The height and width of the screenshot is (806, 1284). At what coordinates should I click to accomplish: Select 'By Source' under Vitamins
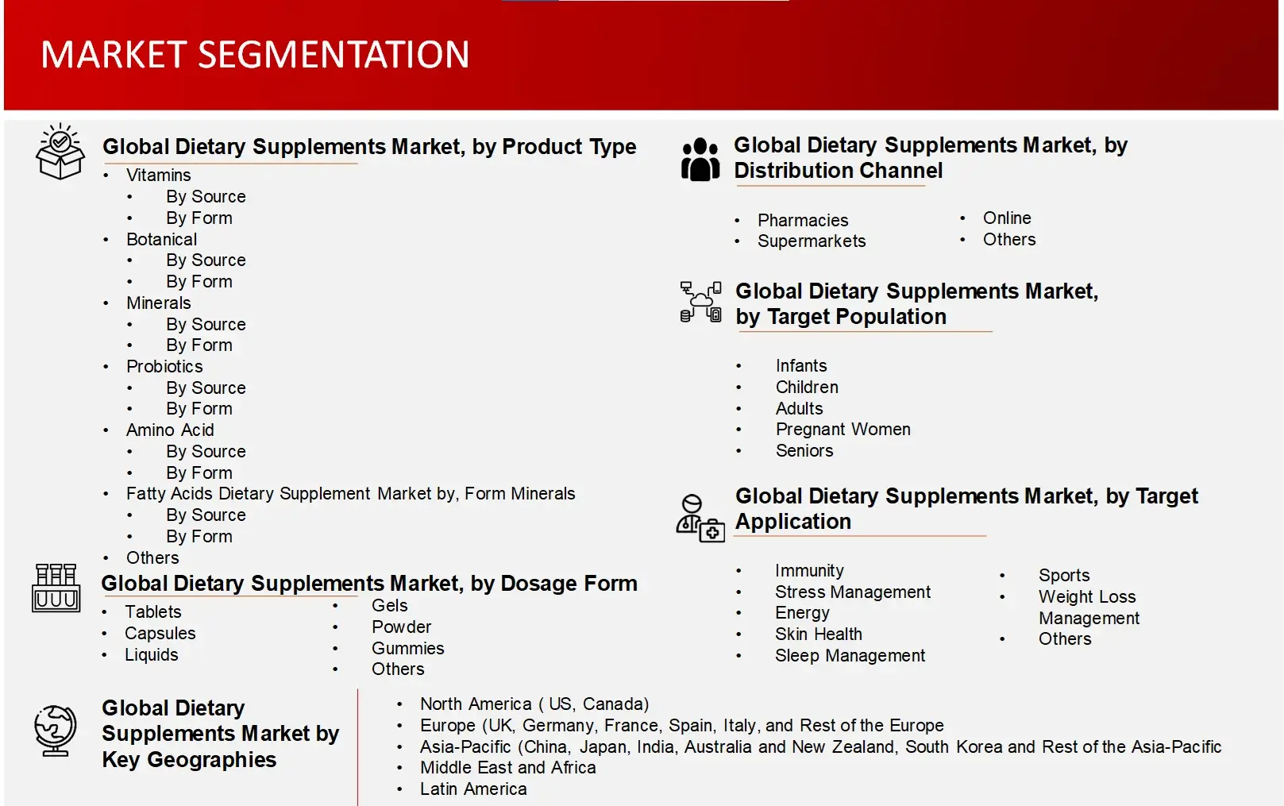pos(206,197)
